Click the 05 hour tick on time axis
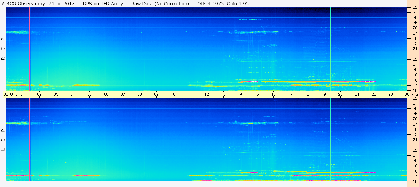Screen dimensions: 419x187 (x=89, y=94)
